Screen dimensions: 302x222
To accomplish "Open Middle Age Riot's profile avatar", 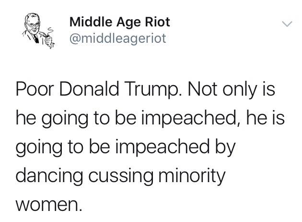I will 38,30.
